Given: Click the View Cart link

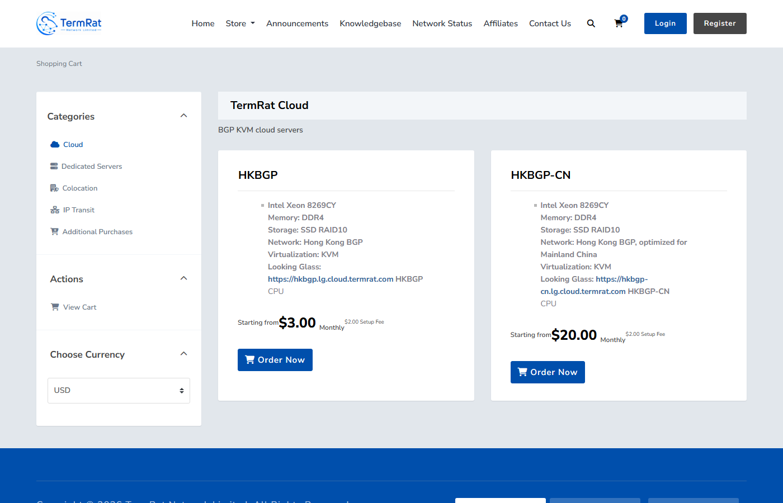Looking at the screenshot, I should [x=79, y=307].
